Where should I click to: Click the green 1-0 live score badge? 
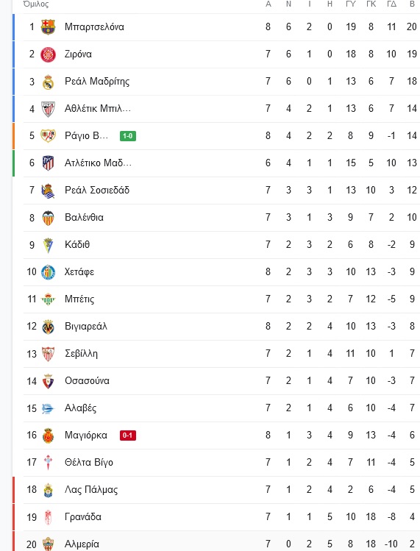coord(128,135)
